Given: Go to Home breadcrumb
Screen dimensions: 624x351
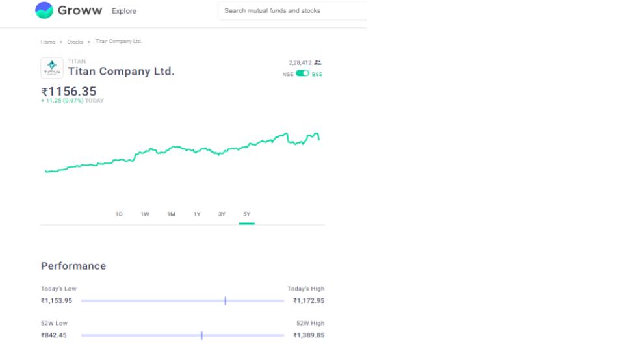Looking at the screenshot, I should click(x=48, y=42).
